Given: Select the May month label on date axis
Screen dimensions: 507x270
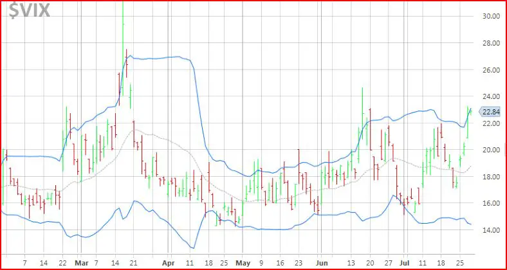Looking at the screenshot, I should click(243, 263).
